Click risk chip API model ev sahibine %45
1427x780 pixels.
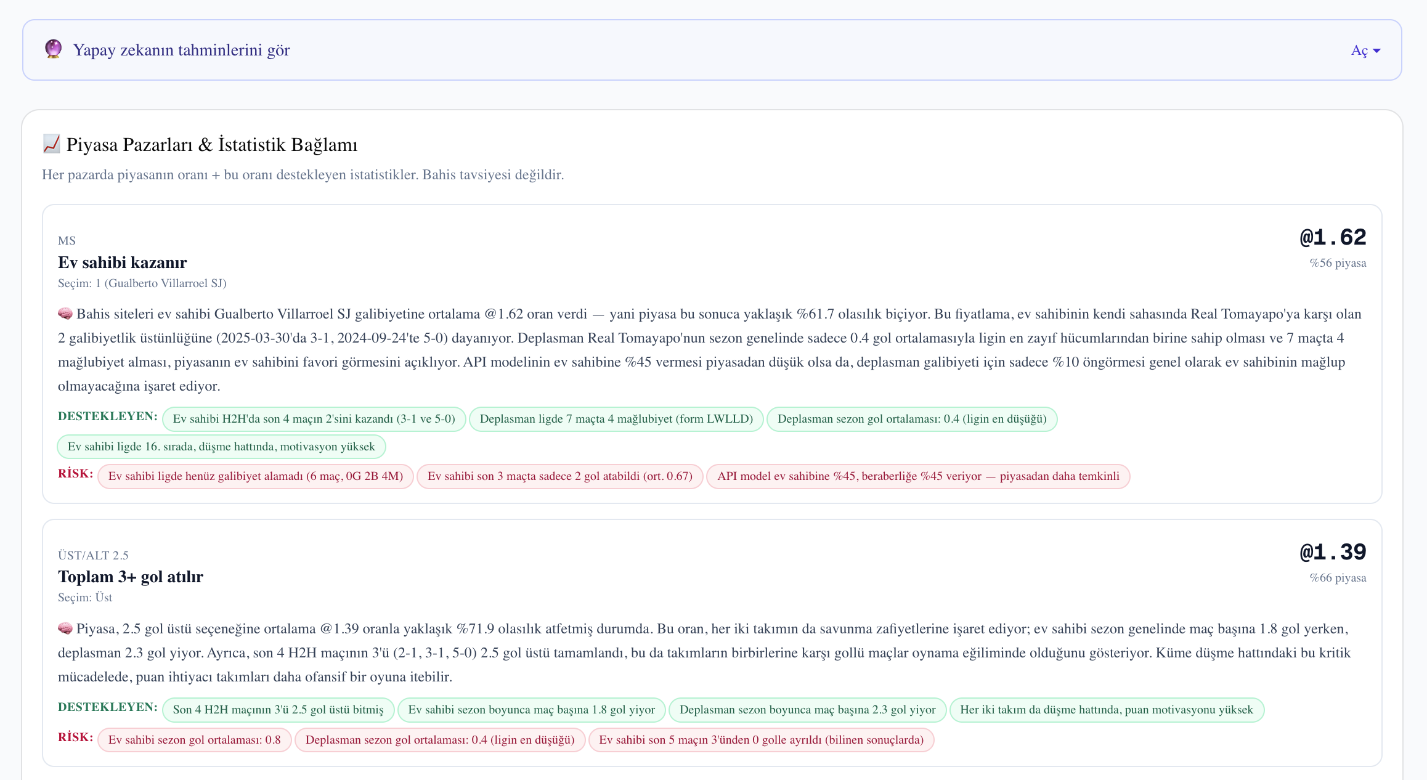(918, 476)
